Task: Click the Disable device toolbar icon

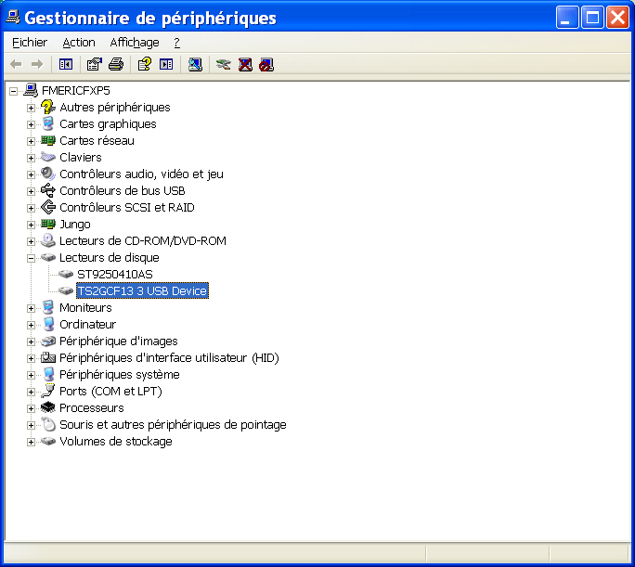Action: (266, 64)
